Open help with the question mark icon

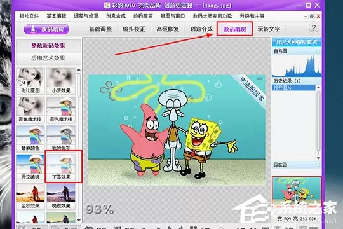[x=314, y=28]
